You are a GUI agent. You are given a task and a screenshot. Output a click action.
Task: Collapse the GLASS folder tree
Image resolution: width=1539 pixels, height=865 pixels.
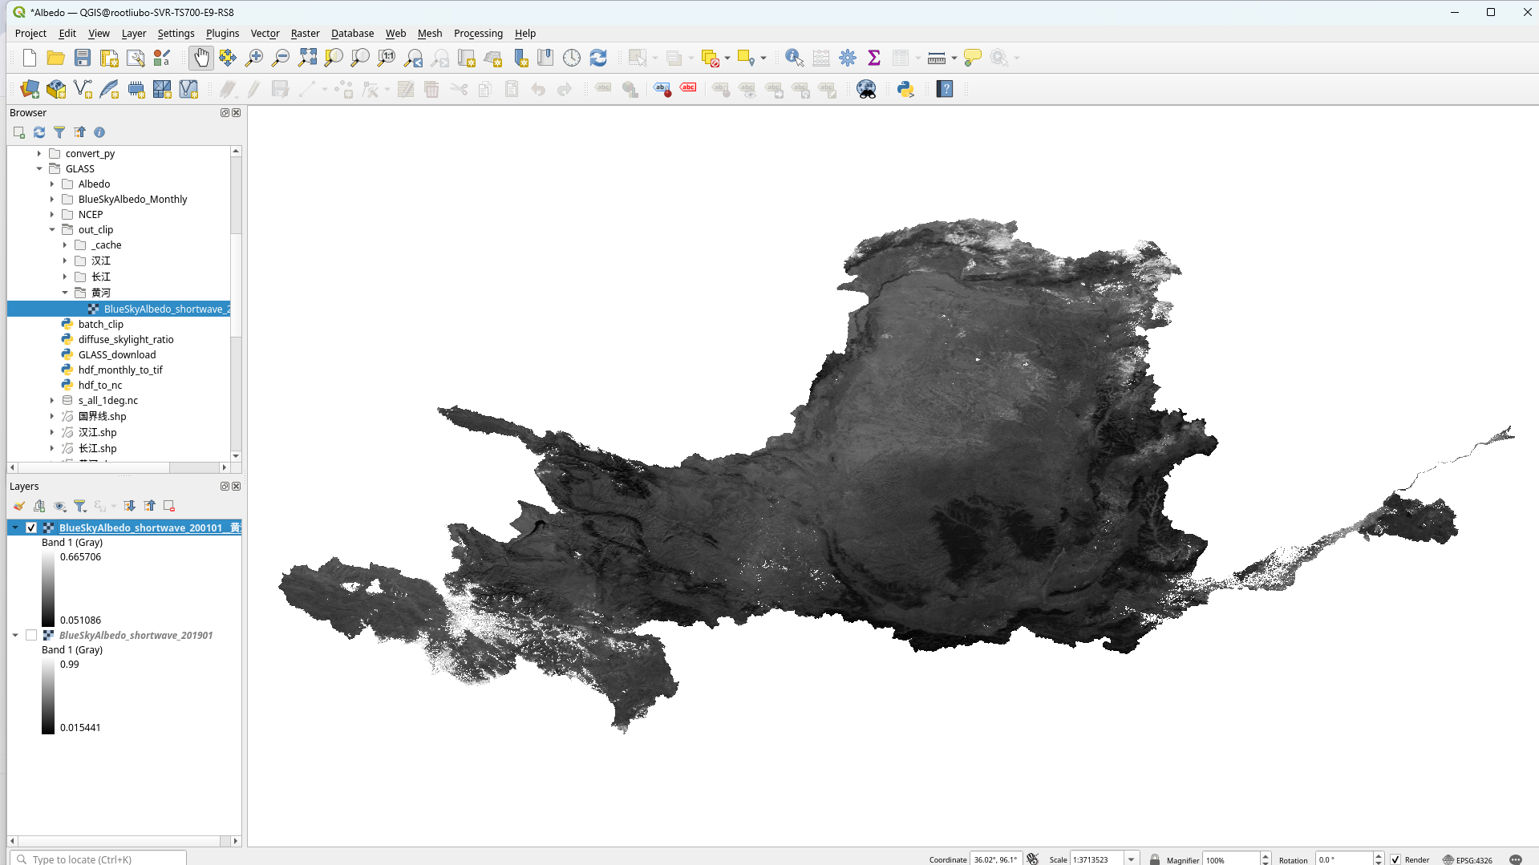39,168
